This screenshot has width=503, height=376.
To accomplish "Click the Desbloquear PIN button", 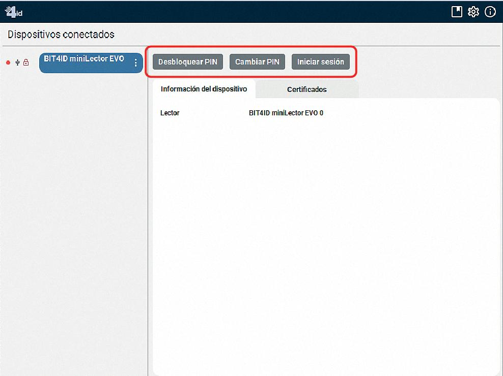I will tap(188, 62).
